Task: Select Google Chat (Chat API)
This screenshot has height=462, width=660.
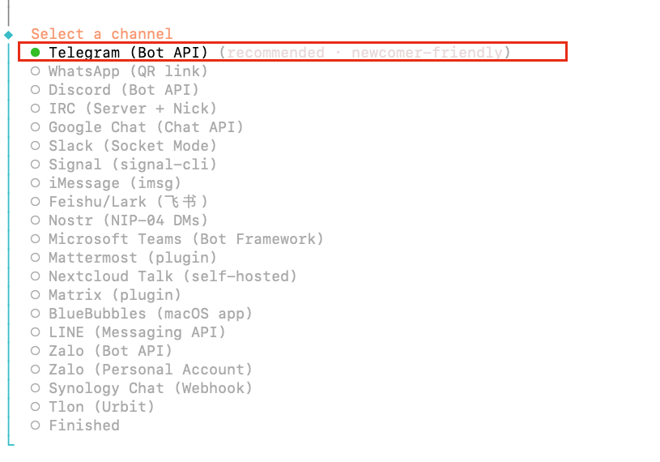Action: click(x=146, y=127)
